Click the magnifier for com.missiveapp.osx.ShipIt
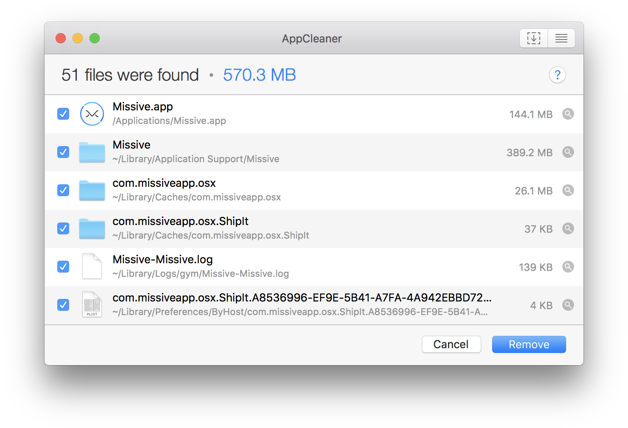This screenshot has width=628, height=428. coord(568,228)
